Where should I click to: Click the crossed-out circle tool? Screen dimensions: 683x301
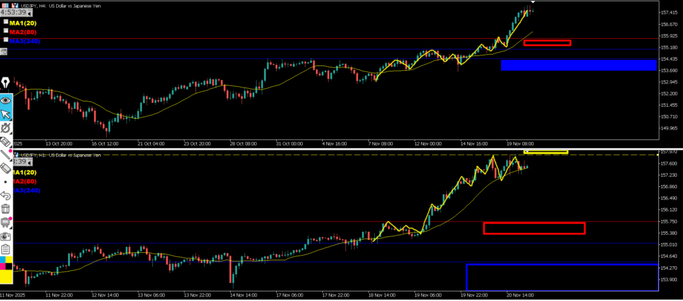(x=6, y=128)
